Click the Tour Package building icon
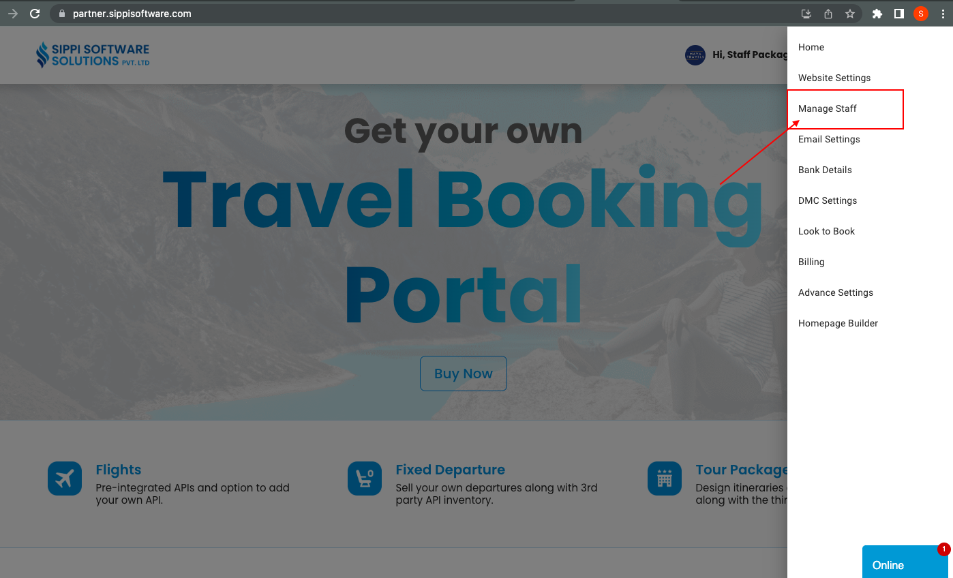Viewport: 953px width, 578px height. click(665, 478)
